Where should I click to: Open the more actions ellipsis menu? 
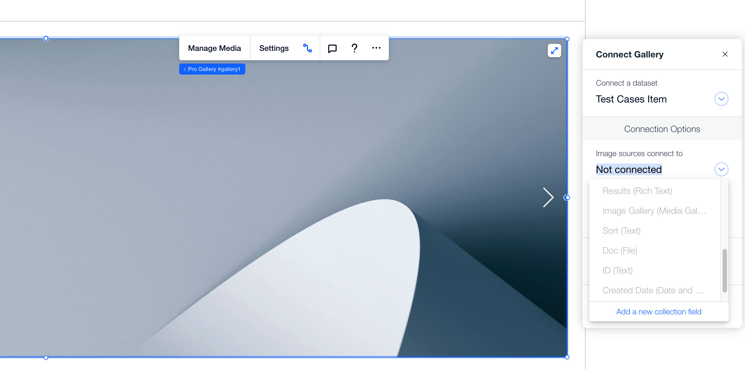coord(376,48)
